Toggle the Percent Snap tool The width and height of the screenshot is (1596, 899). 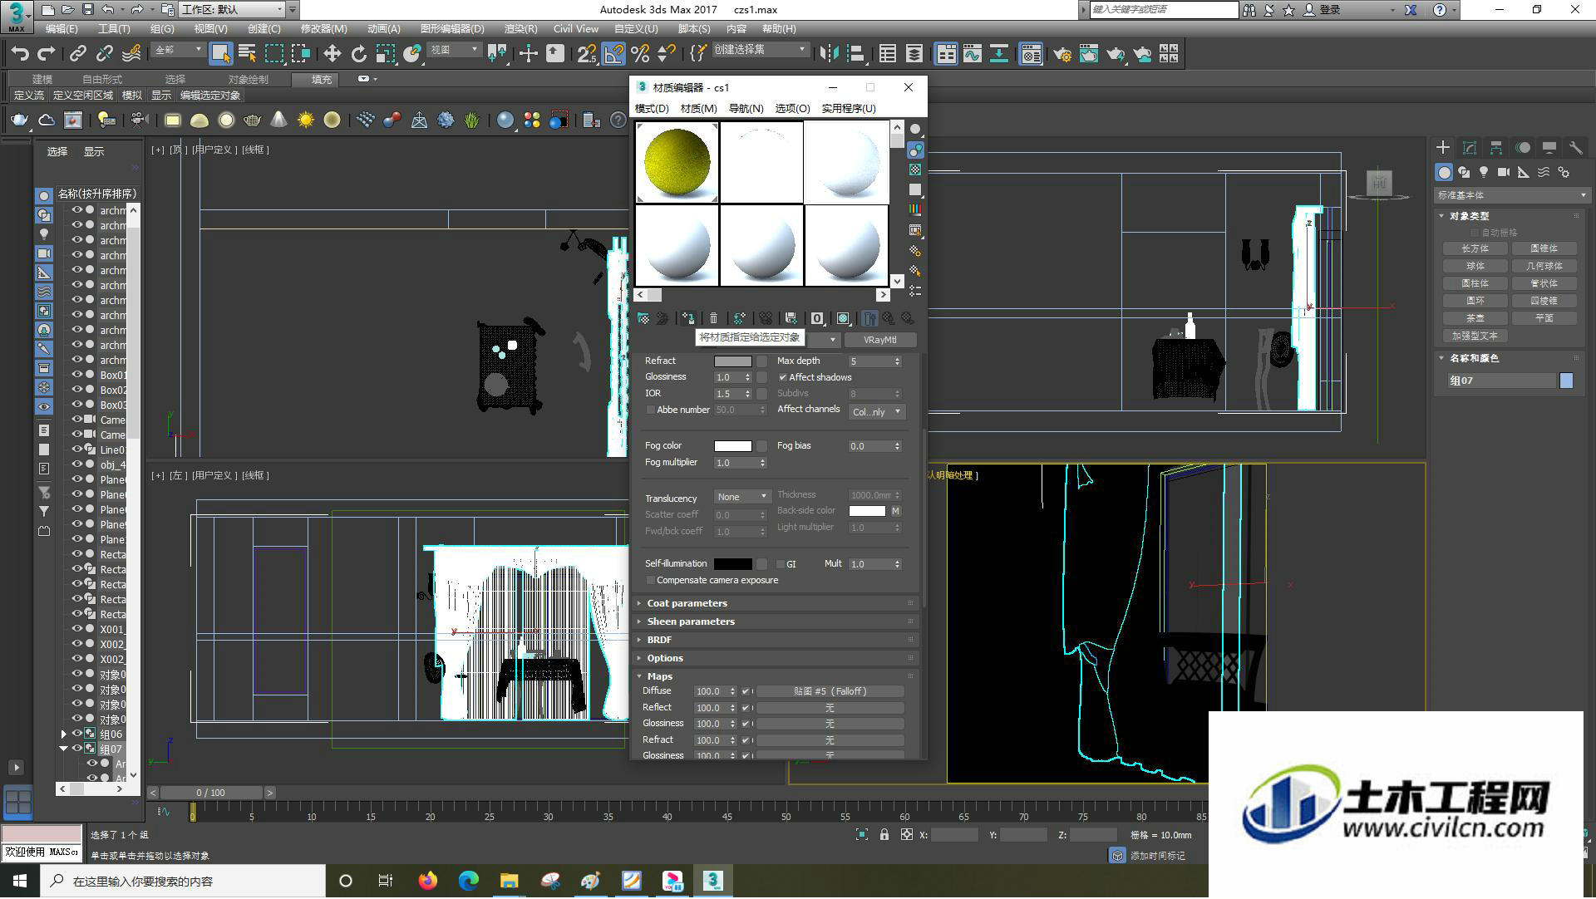640,54
